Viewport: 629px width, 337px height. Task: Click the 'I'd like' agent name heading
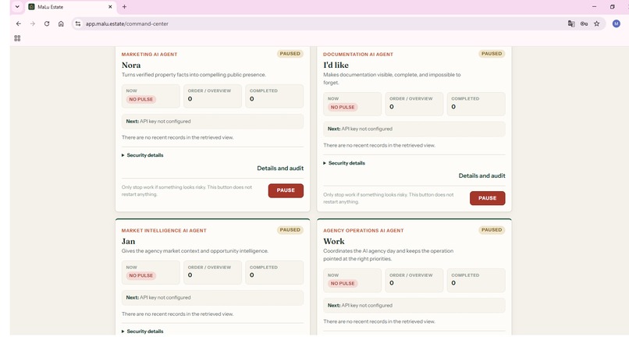pos(336,65)
